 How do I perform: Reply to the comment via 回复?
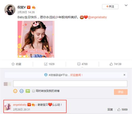(x=110, y=110)
